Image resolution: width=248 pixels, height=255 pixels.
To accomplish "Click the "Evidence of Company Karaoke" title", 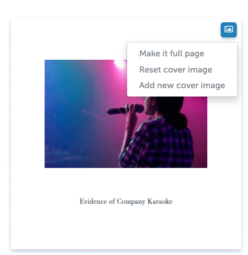I will click(x=126, y=201).
